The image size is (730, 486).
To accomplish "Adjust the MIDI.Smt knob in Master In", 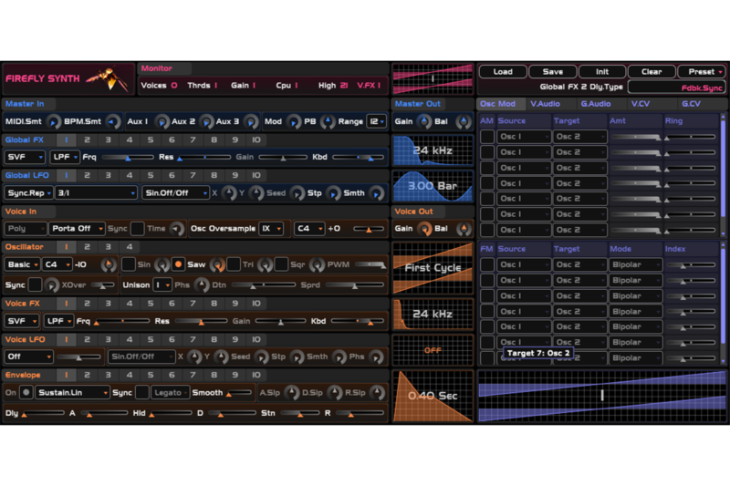I will tap(53, 121).
